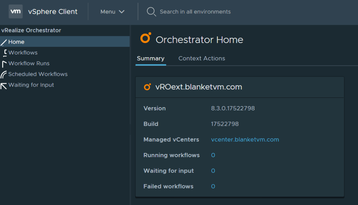Switch to the Context Actions tab
The height and width of the screenshot is (205, 358).
click(202, 58)
